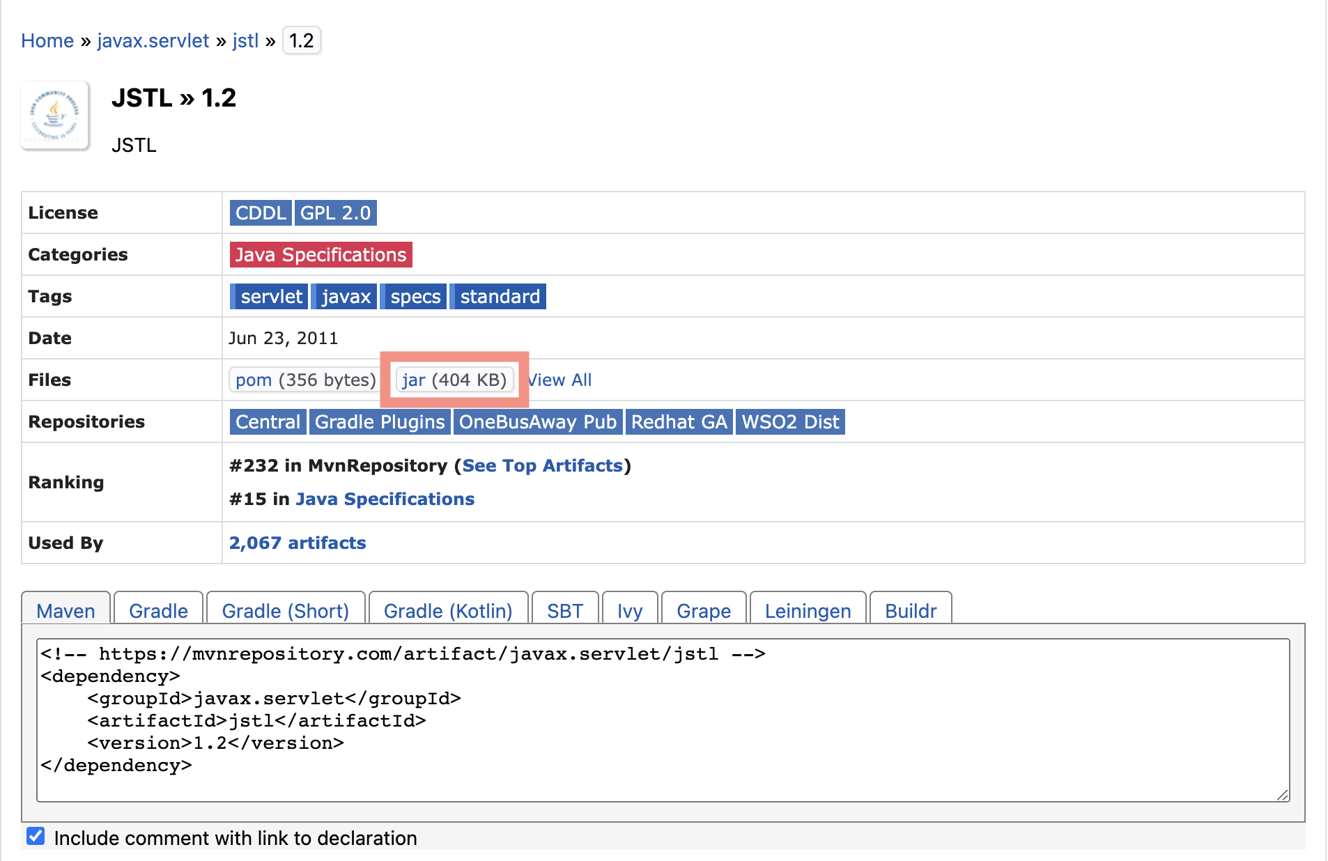This screenshot has width=1328, height=861.
Task: Switch to the Gradle (Short) tab
Action: (286, 609)
